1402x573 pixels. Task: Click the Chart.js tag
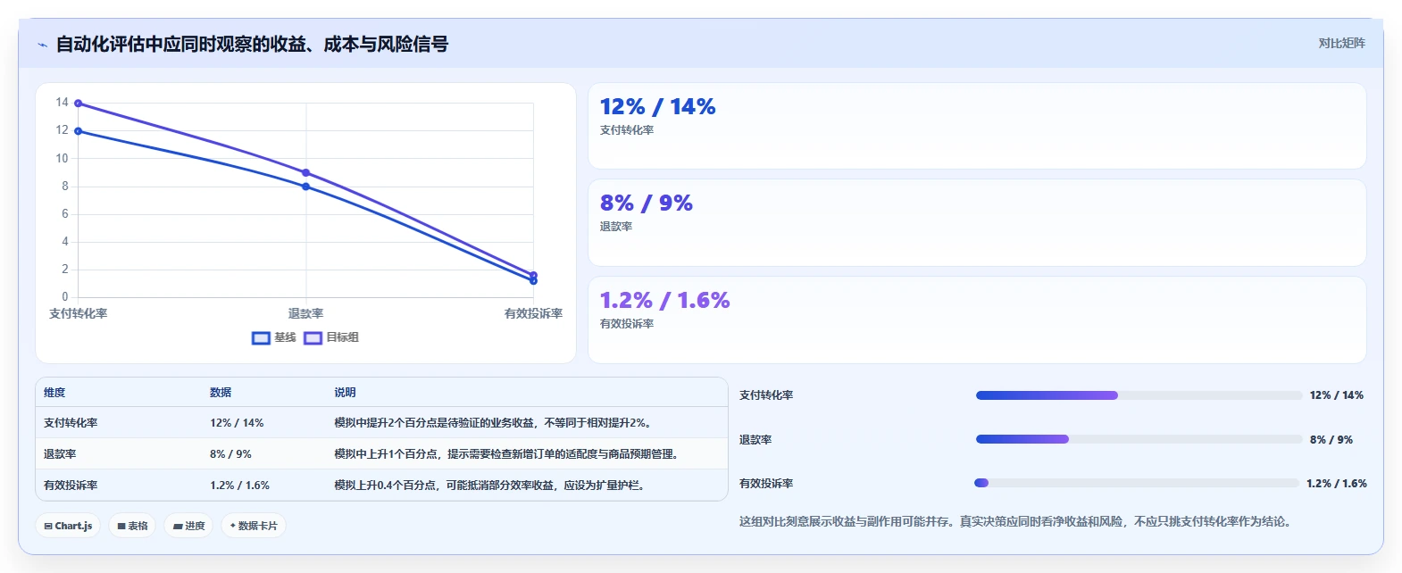tap(68, 526)
